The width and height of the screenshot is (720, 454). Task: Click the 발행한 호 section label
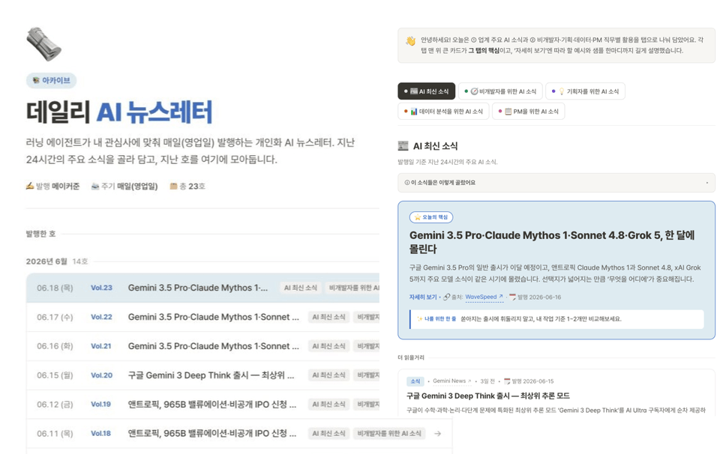(40, 234)
